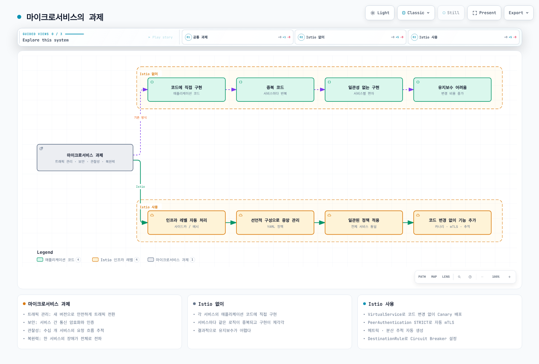Enable PATH mode in canvas toolbar
The width and height of the screenshot is (539, 364).
(422, 277)
